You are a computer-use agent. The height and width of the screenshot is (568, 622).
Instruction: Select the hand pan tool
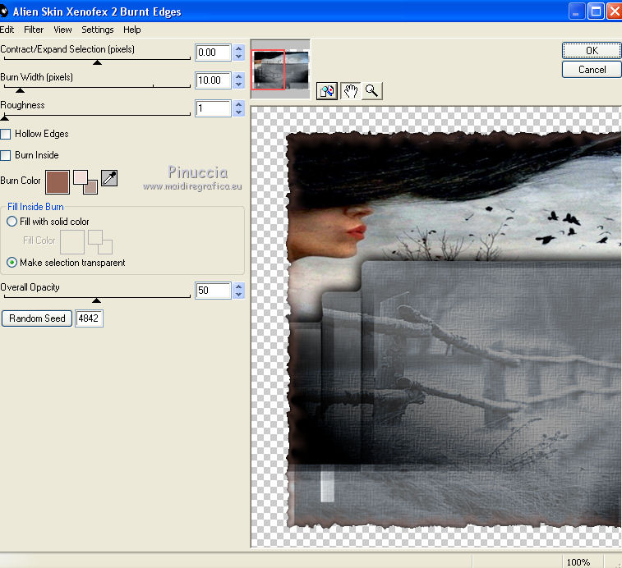351,91
